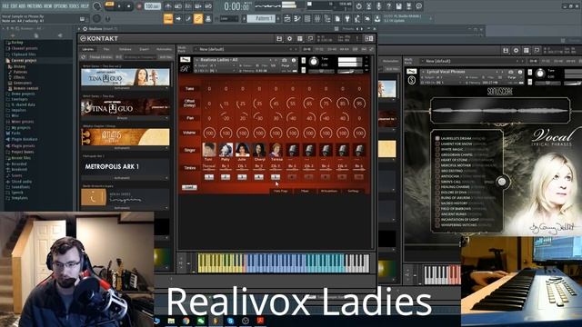Expand Instruments bar under Tina Guo vol 2
This screenshot has width=582, height=327.
pos(125,88)
